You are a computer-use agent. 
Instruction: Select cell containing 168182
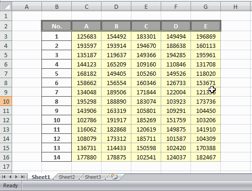(87, 73)
